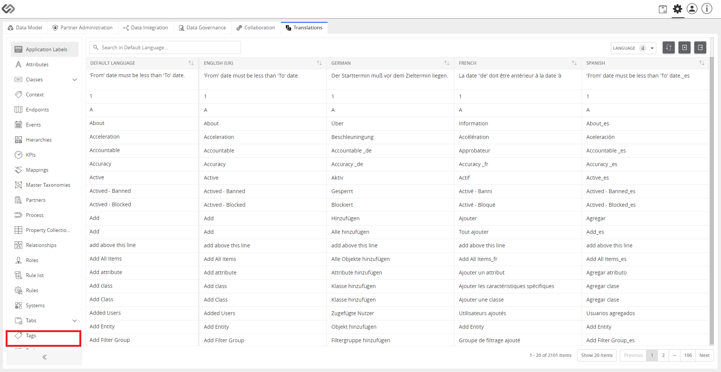Switch to the Collaboration tab
This screenshot has width=721, height=372.
[256, 27]
